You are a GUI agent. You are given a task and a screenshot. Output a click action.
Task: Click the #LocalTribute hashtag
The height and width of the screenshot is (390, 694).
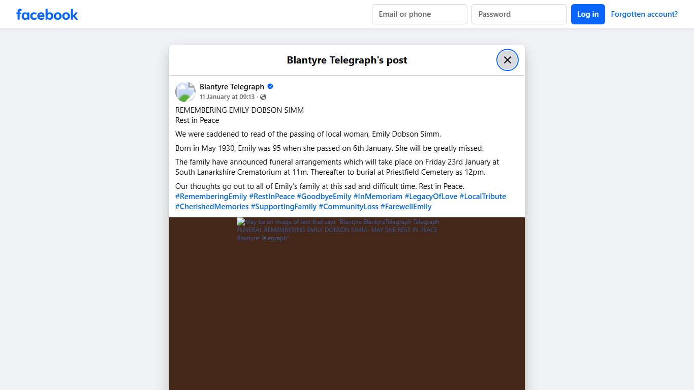coord(483,197)
